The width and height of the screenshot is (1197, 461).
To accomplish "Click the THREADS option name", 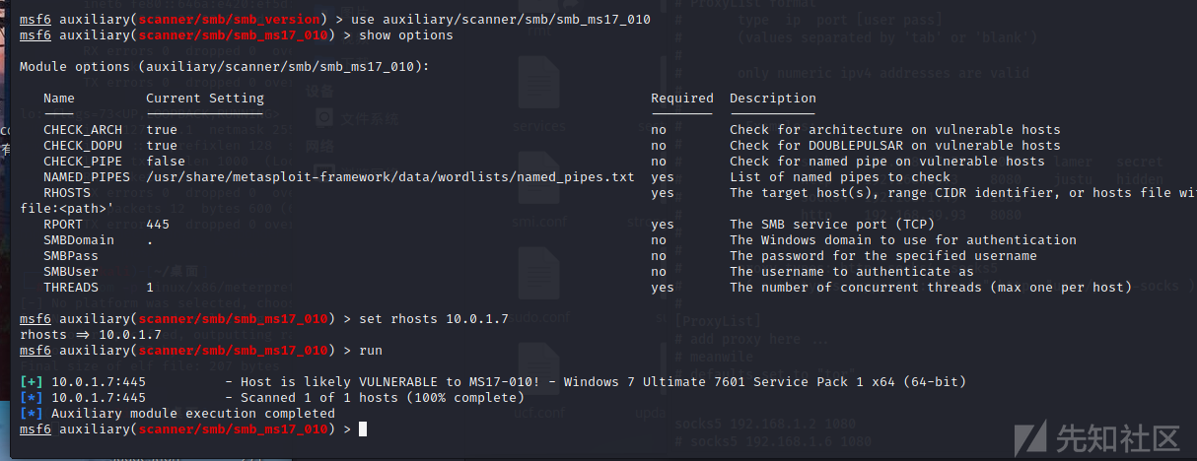I will click(71, 288).
